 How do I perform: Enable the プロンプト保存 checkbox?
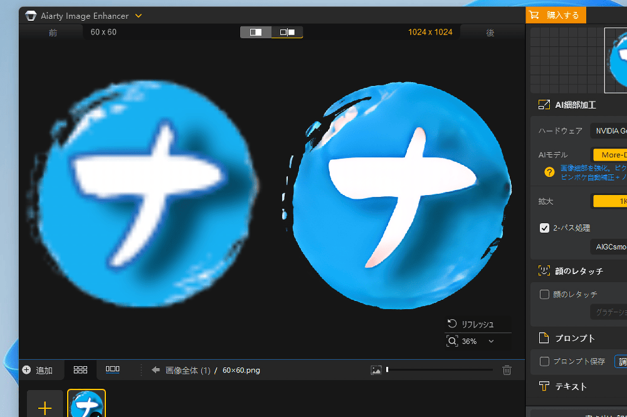tap(544, 361)
